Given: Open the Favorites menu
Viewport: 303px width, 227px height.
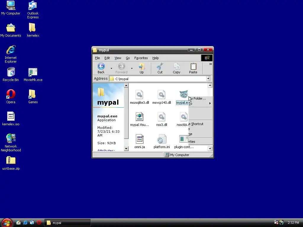Looking at the screenshot, I should pos(141,58).
